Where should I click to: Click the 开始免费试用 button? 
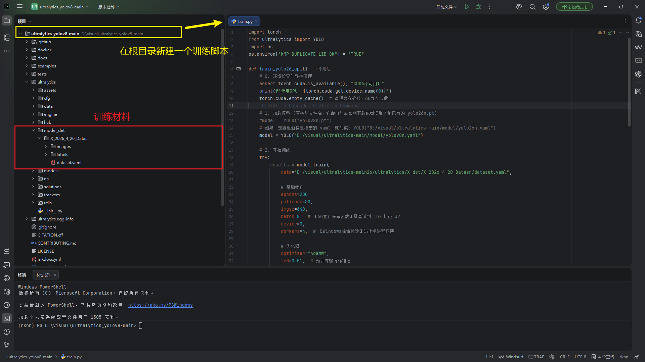pos(574,7)
